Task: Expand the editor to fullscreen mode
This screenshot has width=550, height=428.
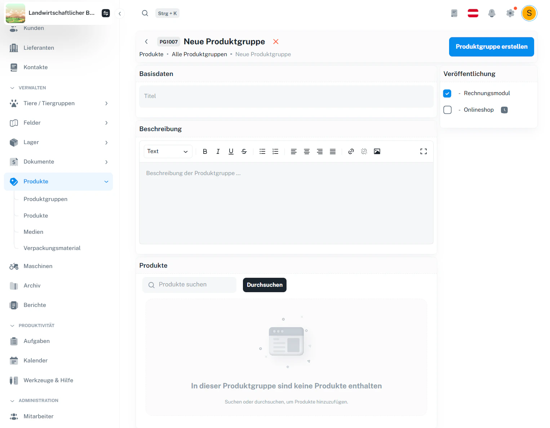Action: point(423,151)
